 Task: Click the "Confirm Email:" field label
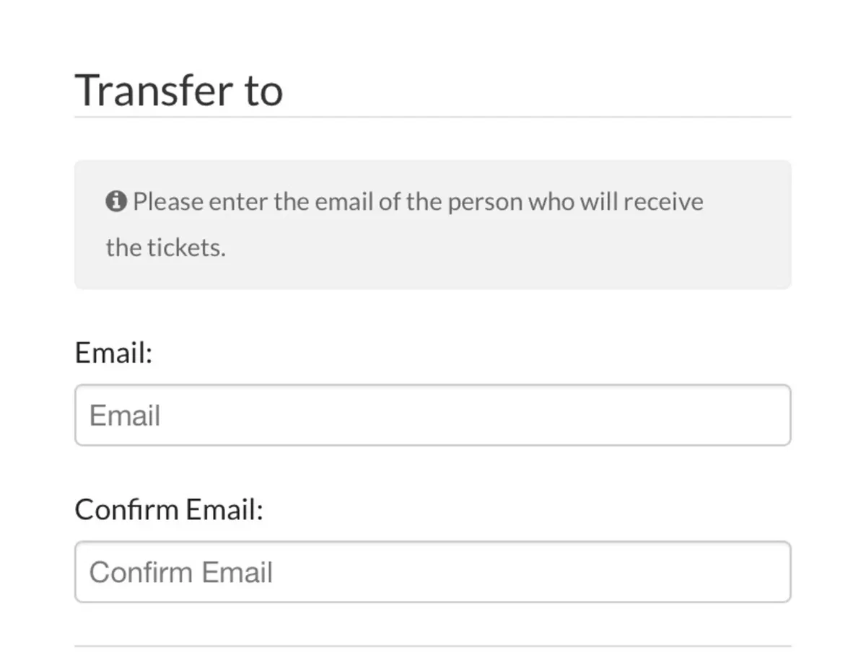(169, 510)
